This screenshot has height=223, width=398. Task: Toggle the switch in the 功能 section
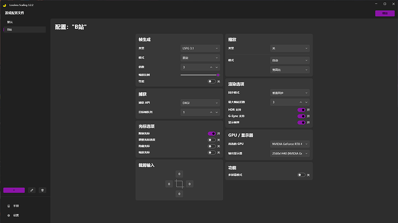pyautogui.click(x=301, y=175)
